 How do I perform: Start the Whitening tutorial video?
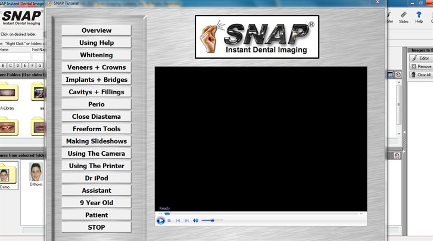[96, 55]
